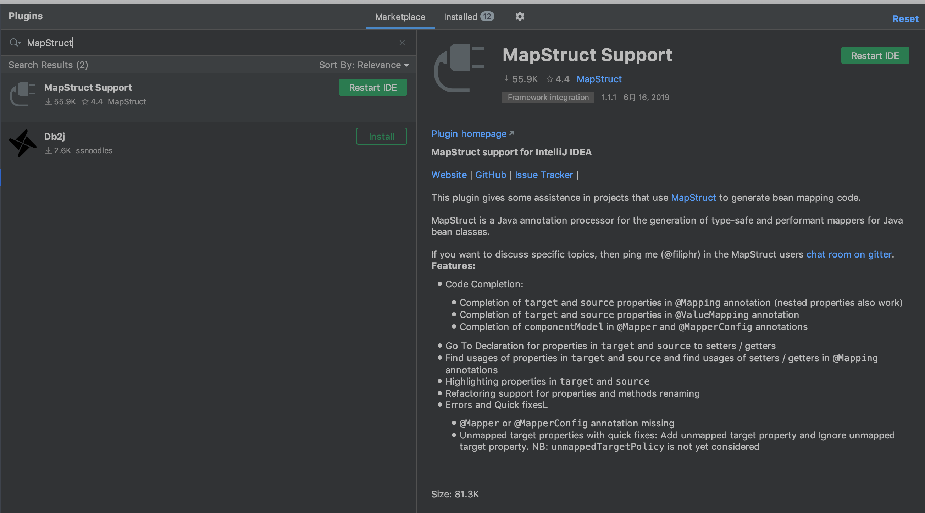Image resolution: width=925 pixels, height=513 pixels.
Task: Click MapStruct Support plug icon in list
Action: [23, 94]
